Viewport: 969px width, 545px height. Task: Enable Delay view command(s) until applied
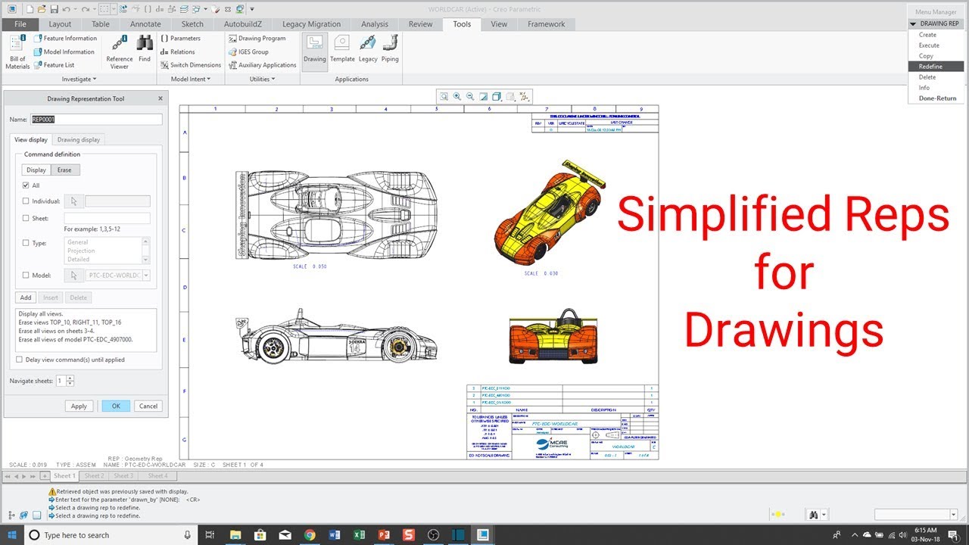(20, 360)
